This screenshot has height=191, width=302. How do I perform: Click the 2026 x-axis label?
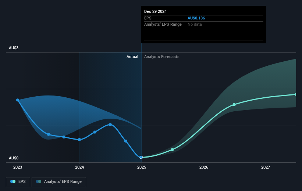click(x=204, y=167)
